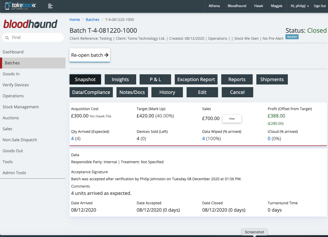
Task: Open the Reports tab
Action: 237,80
